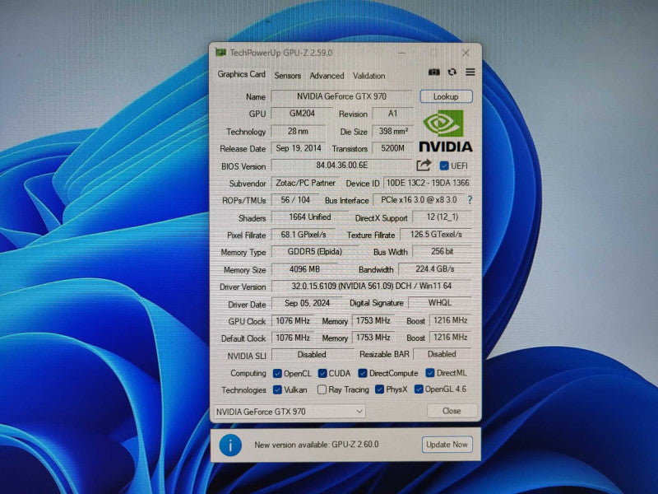The image size is (658, 494).
Task: Click the Subvendor value Zotac/PC Partner
Action: (305, 183)
